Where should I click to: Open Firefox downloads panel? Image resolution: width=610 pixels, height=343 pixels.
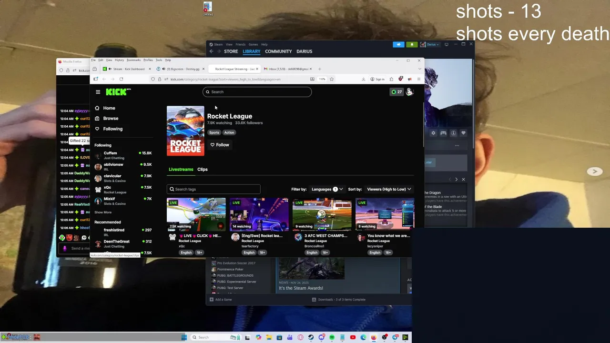coord(363,79)
